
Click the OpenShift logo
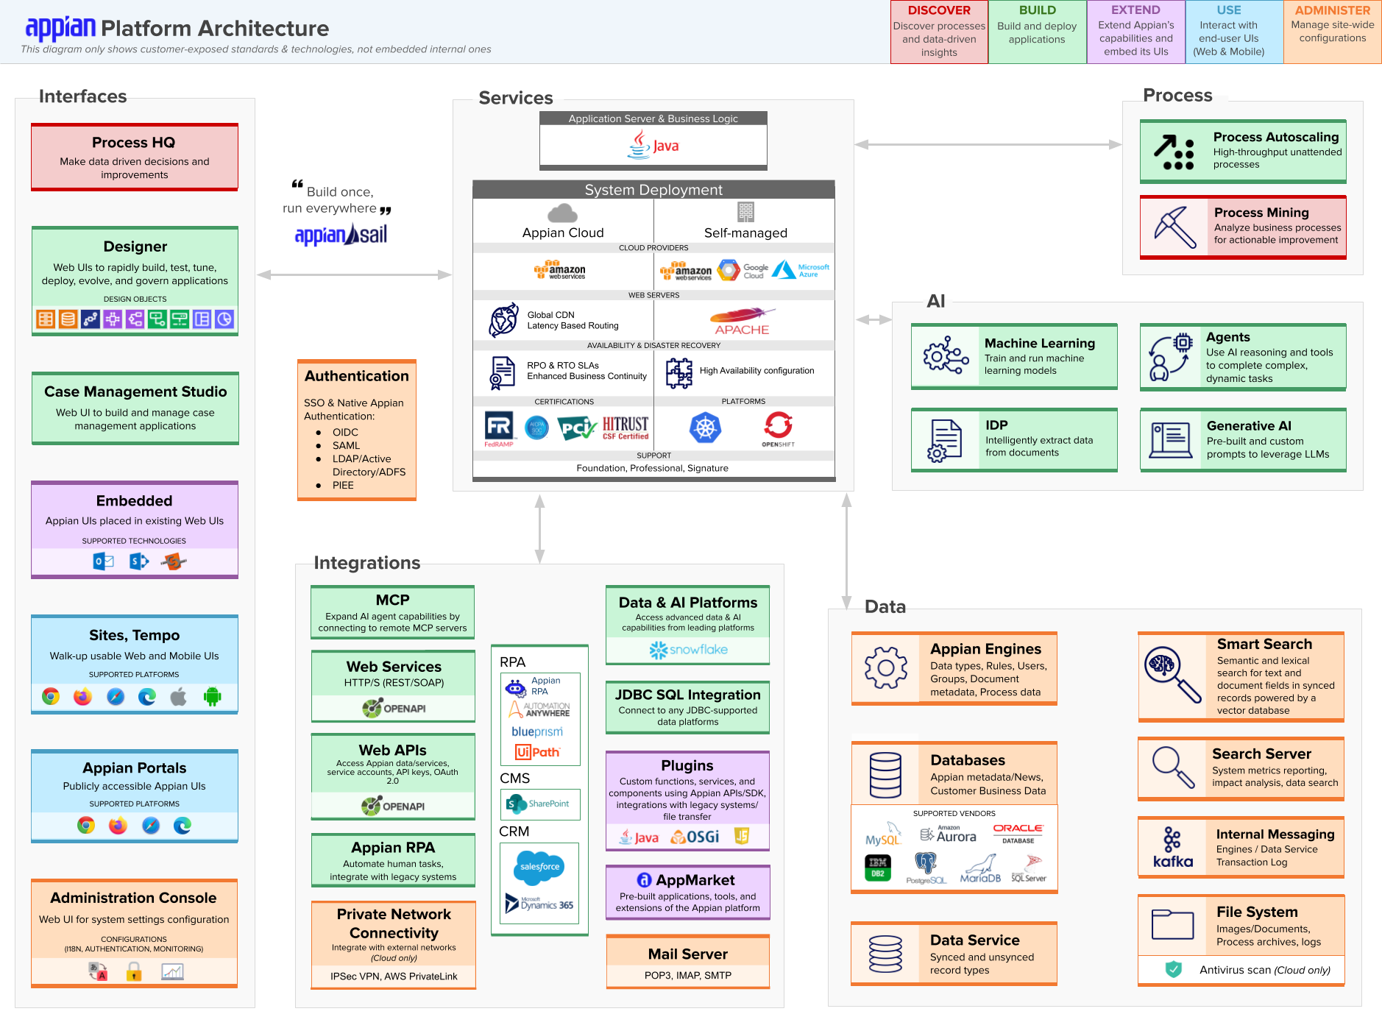[x=779, y=429]
